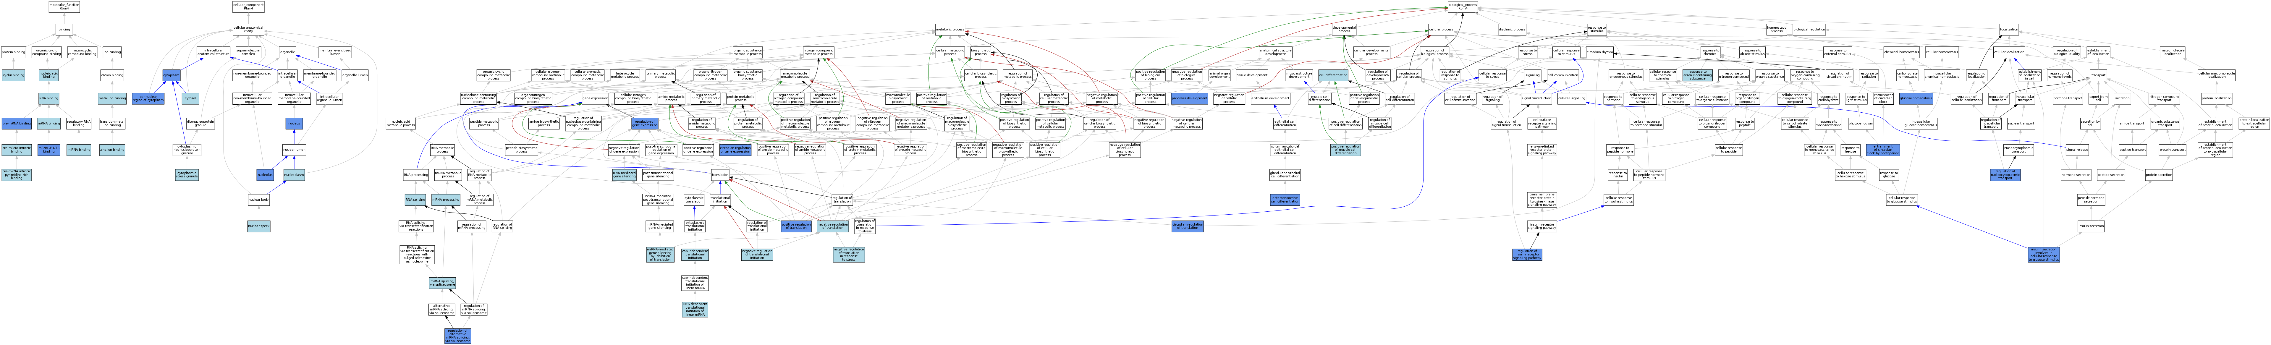Click 'response to arsenic-containing substance' node
2271x345 pixels.
[1697, 75]
